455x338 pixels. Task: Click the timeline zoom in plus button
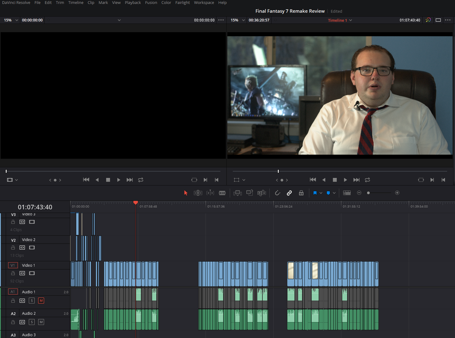tap(397, 193)
